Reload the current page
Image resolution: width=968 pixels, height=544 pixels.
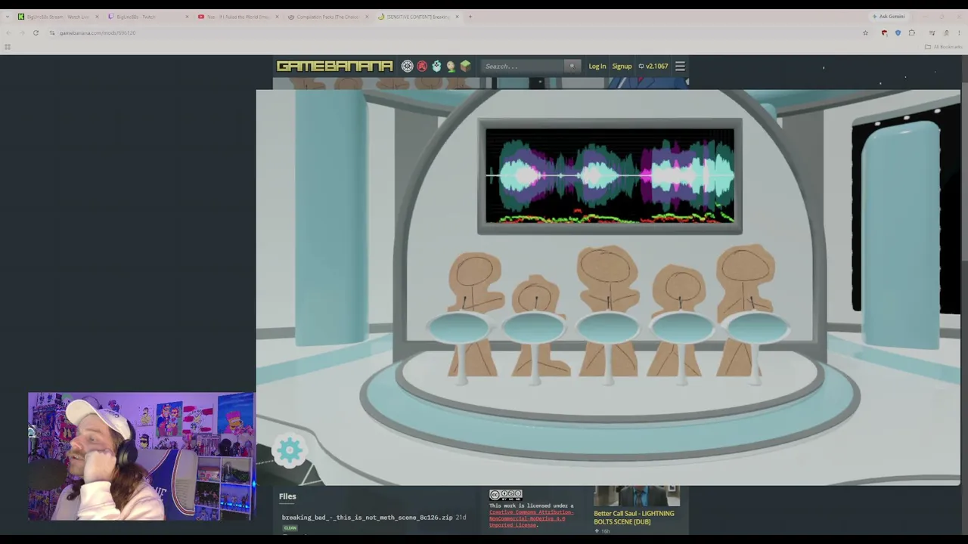(x=36, y=33)
